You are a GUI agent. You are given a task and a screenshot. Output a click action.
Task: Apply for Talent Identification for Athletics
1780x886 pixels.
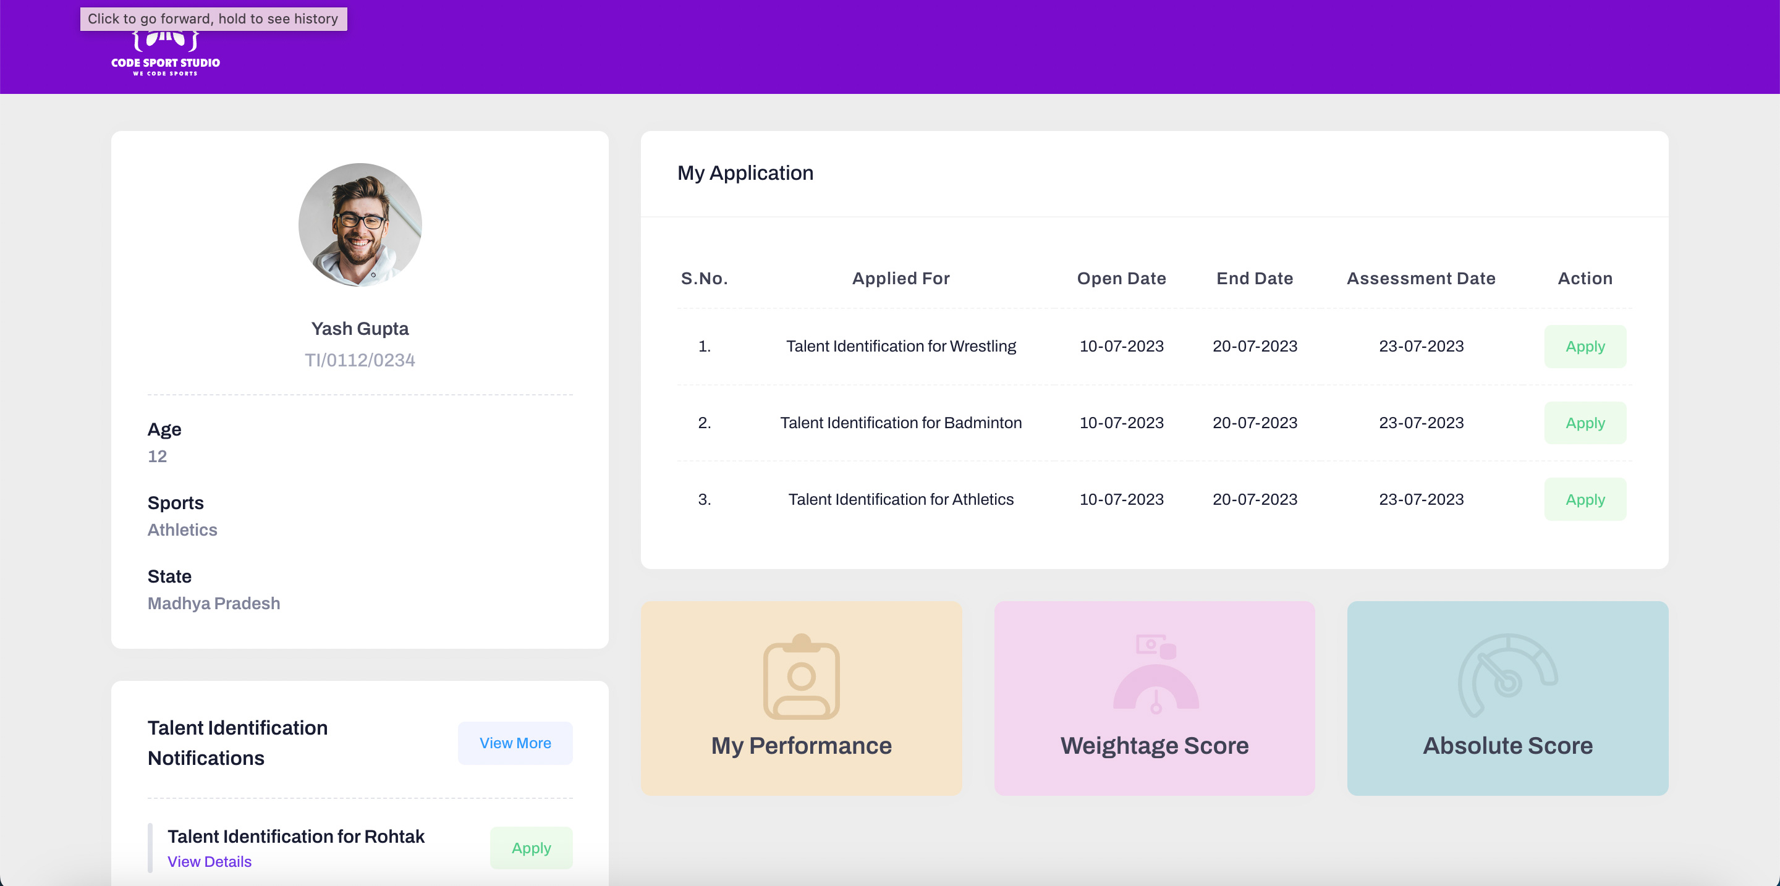coord(1585,499)
